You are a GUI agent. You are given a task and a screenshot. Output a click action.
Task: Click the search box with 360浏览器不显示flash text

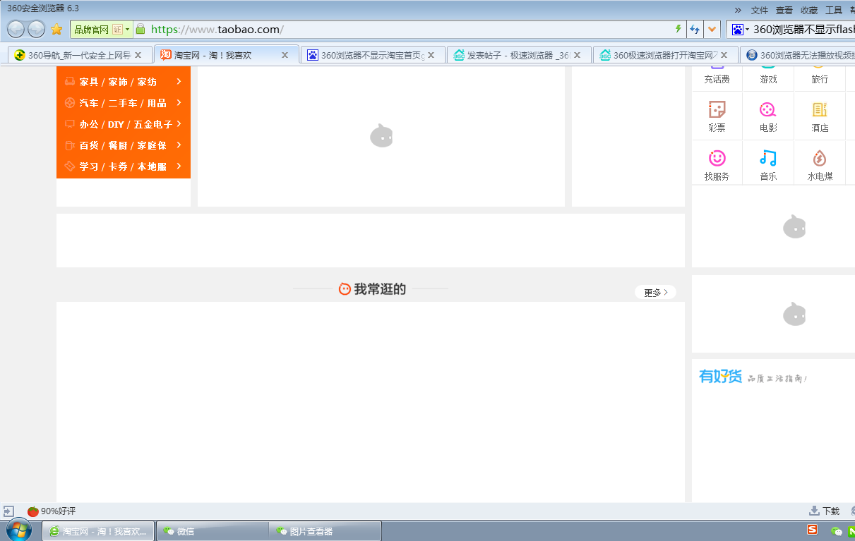(803, 29)
